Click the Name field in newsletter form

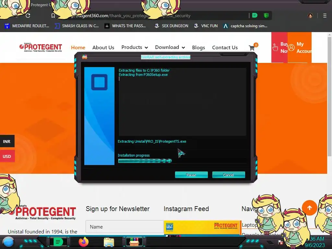tap(124, 227)
